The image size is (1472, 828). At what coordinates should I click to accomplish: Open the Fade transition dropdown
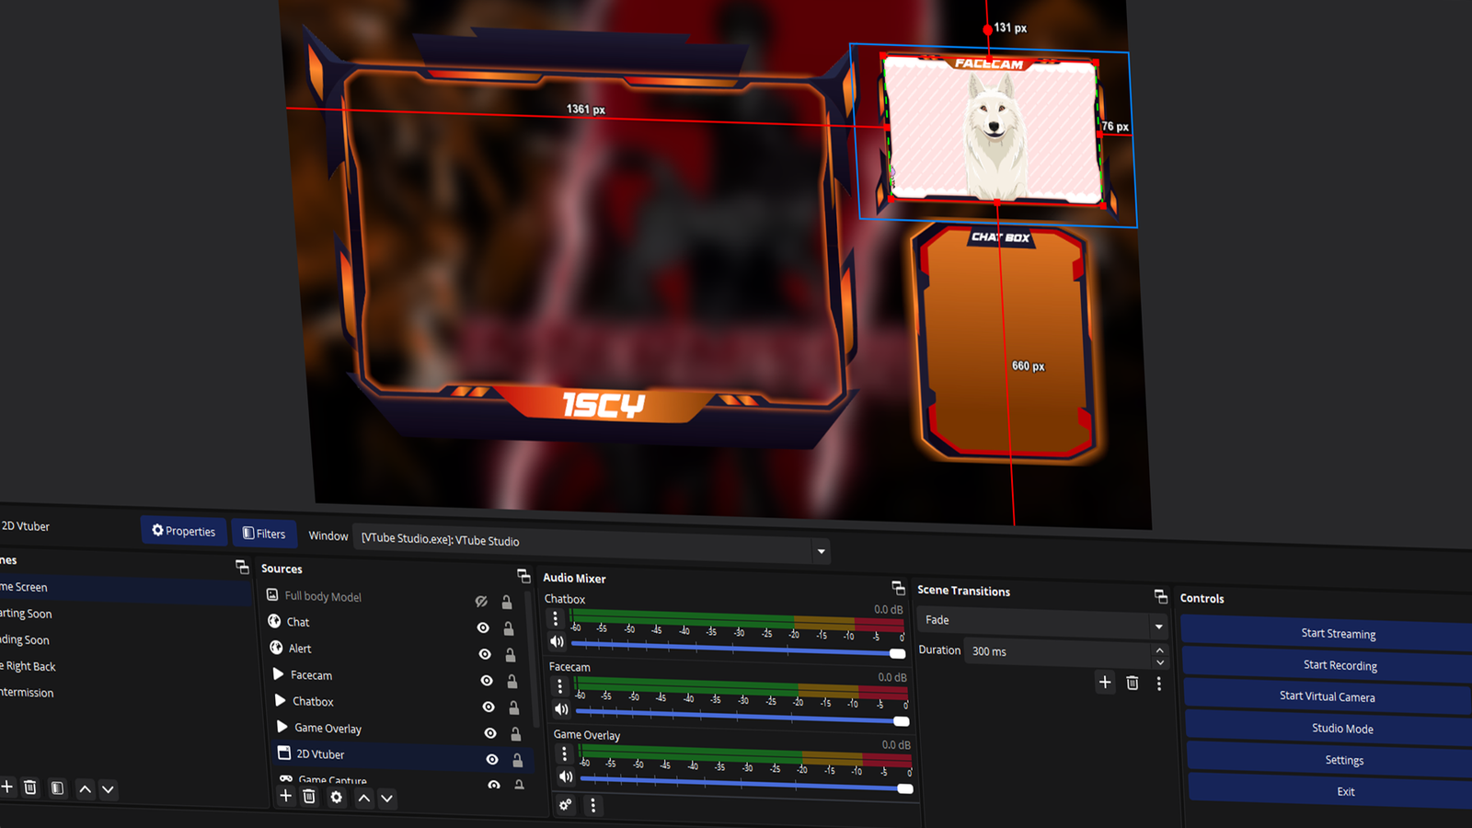tap(1157, 627)
